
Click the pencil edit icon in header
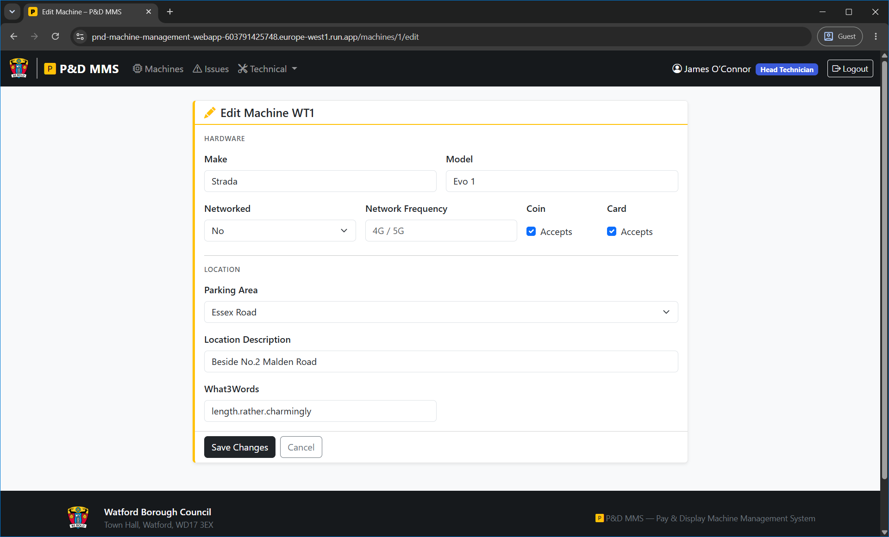pyautogui.click(x=210, y=113)
